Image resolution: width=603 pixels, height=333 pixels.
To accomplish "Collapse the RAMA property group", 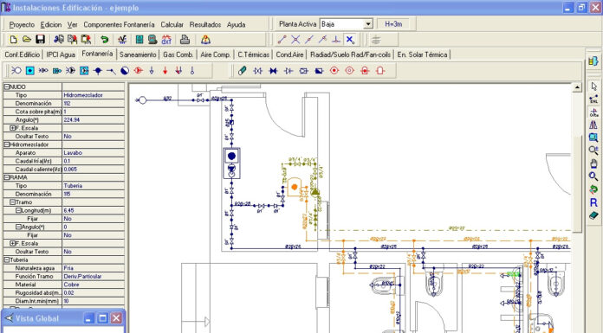I will pyautogui.click(x=7, y=177).
